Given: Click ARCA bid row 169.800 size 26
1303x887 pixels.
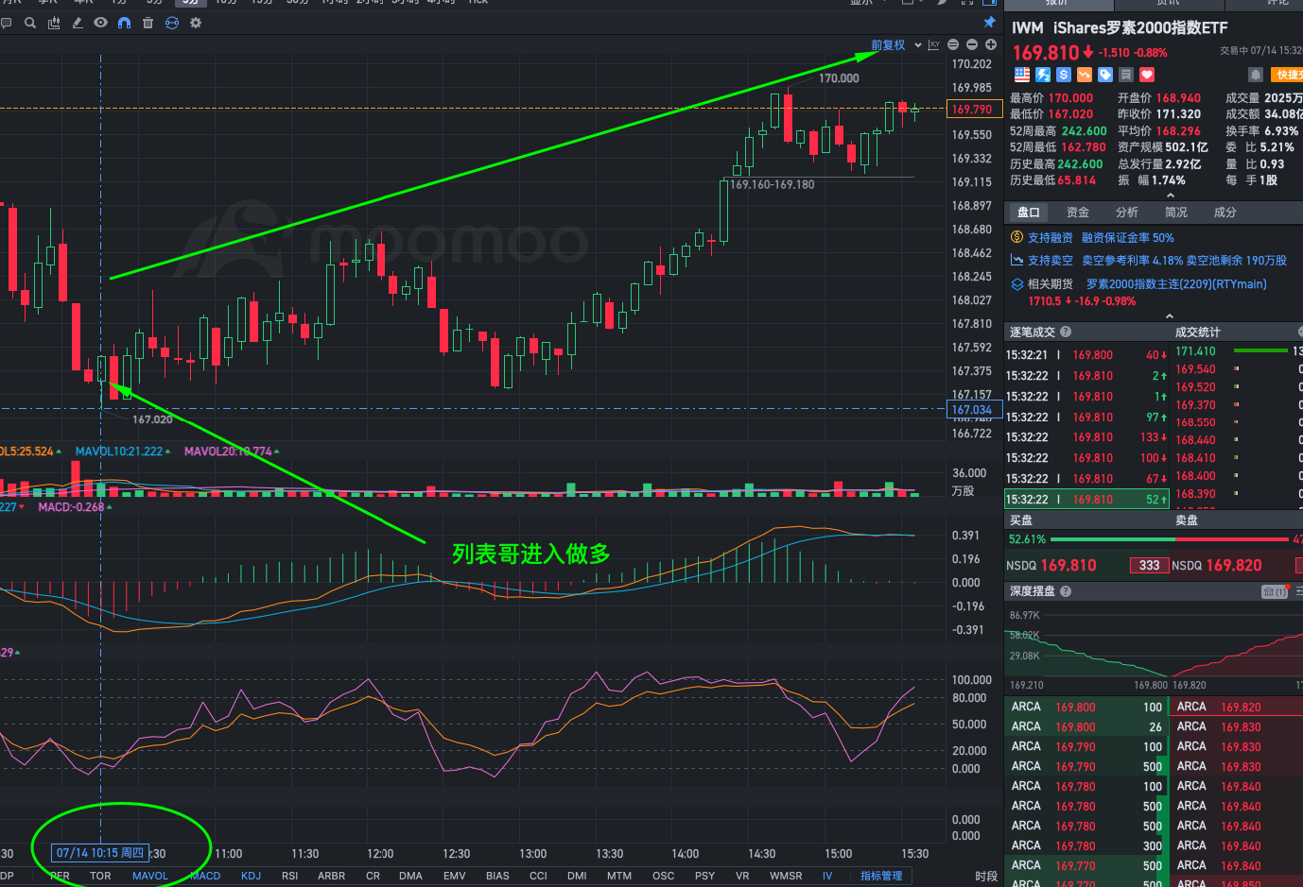Looking at the screenshot, I should (1086, 727).
